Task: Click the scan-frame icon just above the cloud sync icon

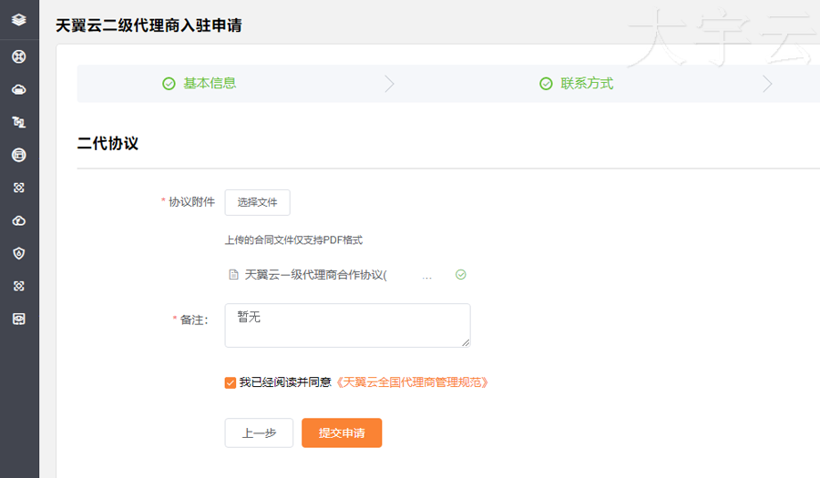Action: [x=19, y=188]
